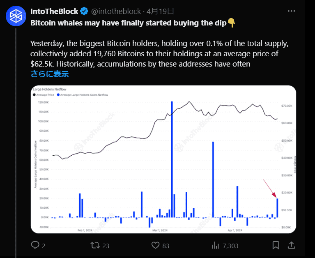Expand tweet with さらに表示 link
Viewport: 315px width, 258px height.
click(x=50, y=74)
